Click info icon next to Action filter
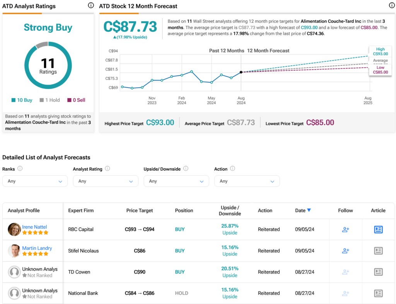 tap(232, 169)
